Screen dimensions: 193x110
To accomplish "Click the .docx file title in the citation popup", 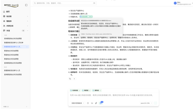I will tap(96, 21).
